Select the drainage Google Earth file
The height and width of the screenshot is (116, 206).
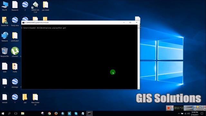coord(15,83)
